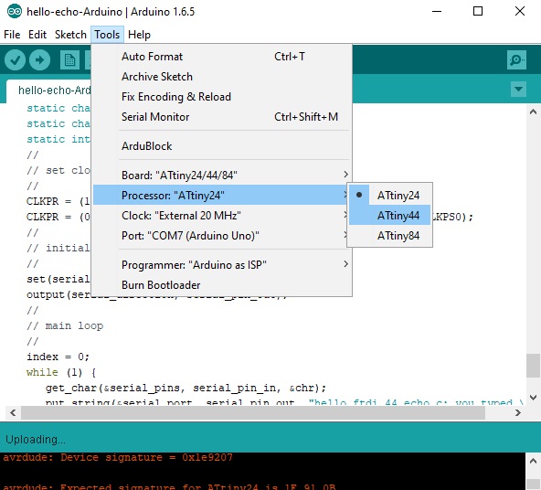541x490 pixels.
Task: Expand the Processor "ATtiny24" submenu
Action: 222,196
